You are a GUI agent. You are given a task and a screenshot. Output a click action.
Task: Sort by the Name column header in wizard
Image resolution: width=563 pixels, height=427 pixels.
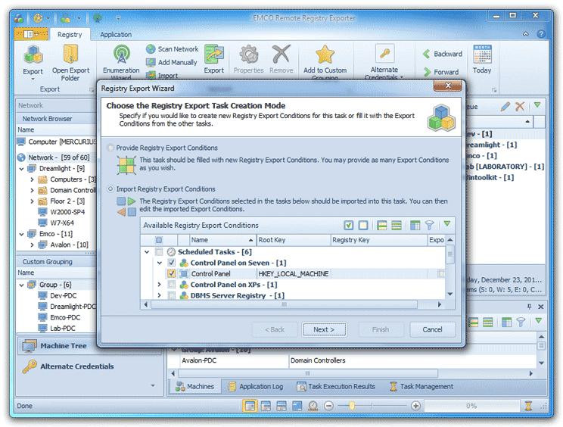[222, 240]
